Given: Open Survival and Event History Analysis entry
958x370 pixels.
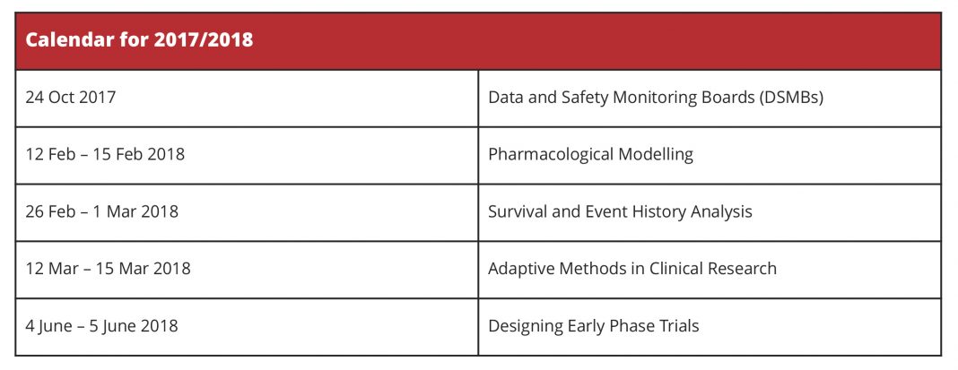Looking at the screenshot, I should click(620, 211).
